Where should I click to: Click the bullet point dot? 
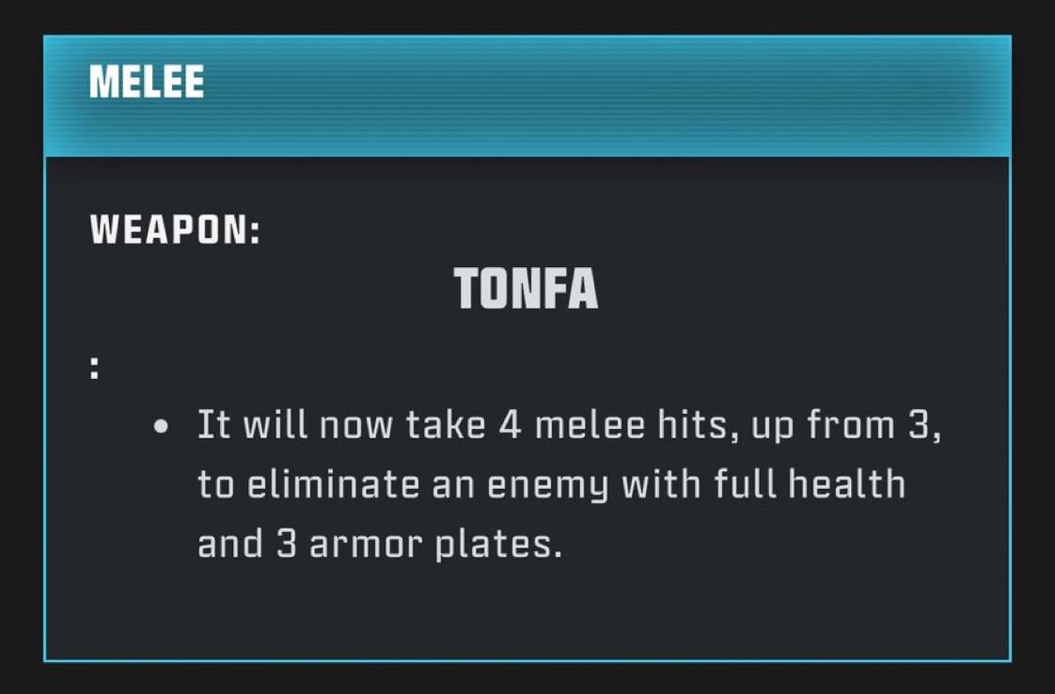161,427
